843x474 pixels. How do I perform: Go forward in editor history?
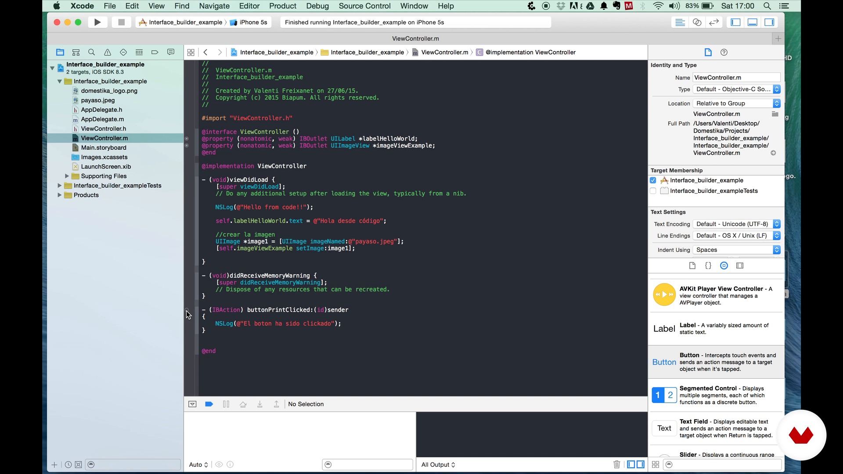coord(220,52)
